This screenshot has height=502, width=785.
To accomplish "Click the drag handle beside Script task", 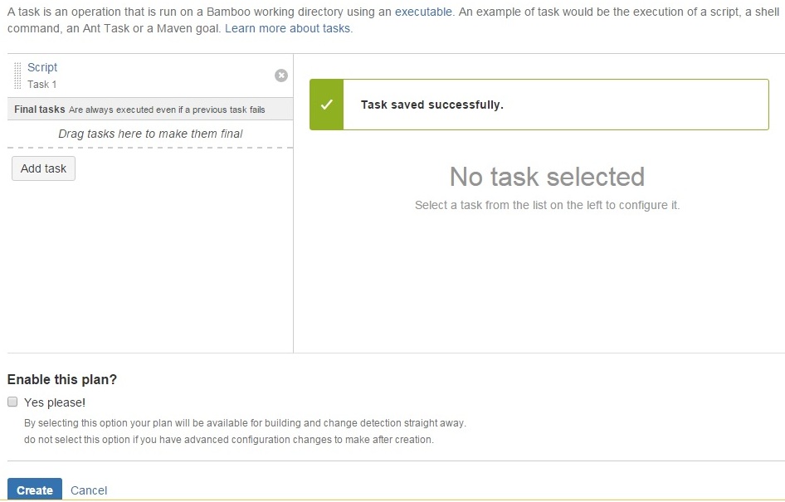I will tap(17, 76).
